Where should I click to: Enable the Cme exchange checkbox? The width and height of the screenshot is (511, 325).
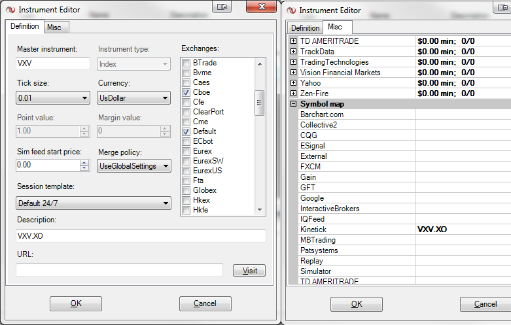(x=186, y=122)
